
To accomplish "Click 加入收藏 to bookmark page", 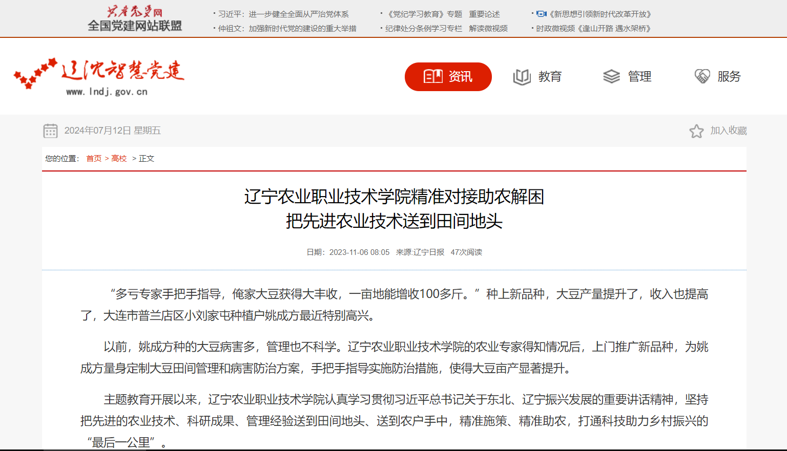I will 729,131.
